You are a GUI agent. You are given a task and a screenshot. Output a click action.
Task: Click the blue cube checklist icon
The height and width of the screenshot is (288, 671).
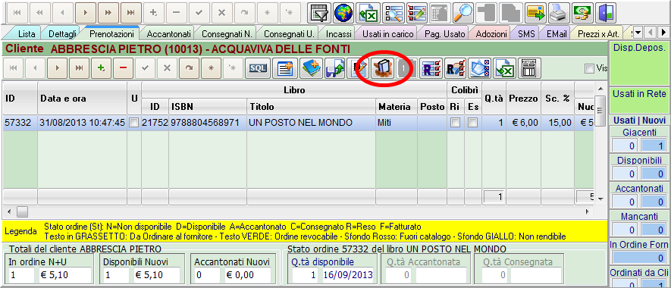(480, 68)
